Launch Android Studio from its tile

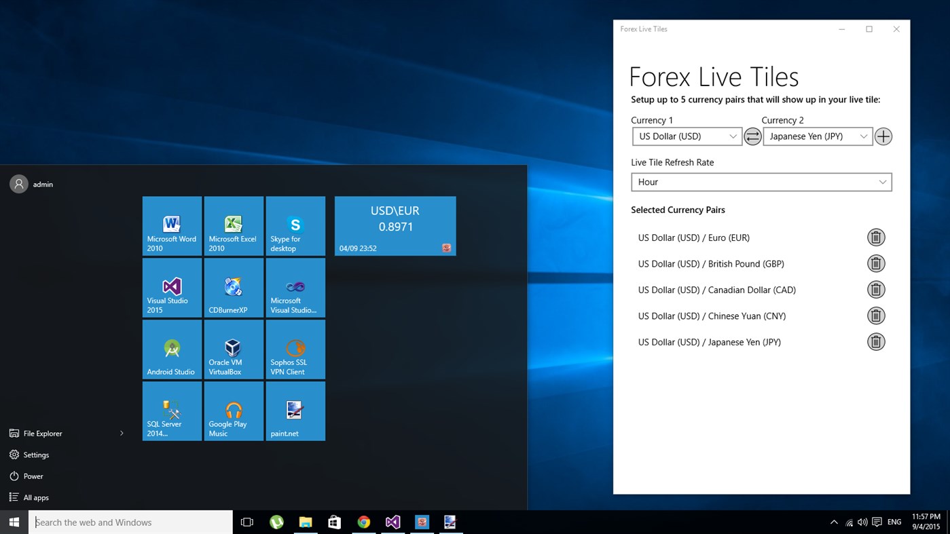(x=172, y=349)
